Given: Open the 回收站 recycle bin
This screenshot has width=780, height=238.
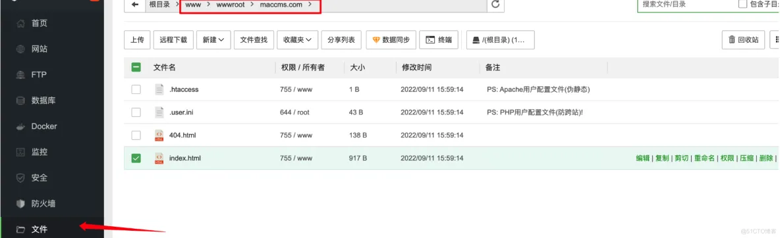Looking at the screenshot, I should (743, 40).
